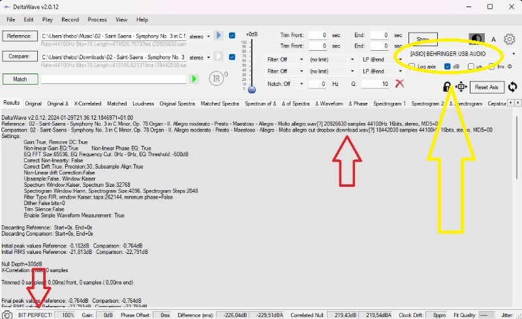Screen dimensions: 522x319
Task: Switch to the Matched Spectra tab
Action: [220, 104]
